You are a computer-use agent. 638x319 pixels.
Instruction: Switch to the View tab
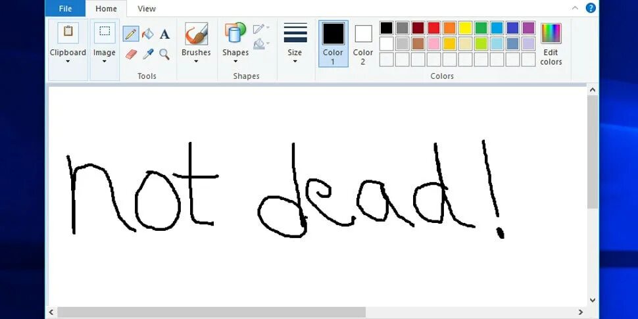(x=147, y=9)
